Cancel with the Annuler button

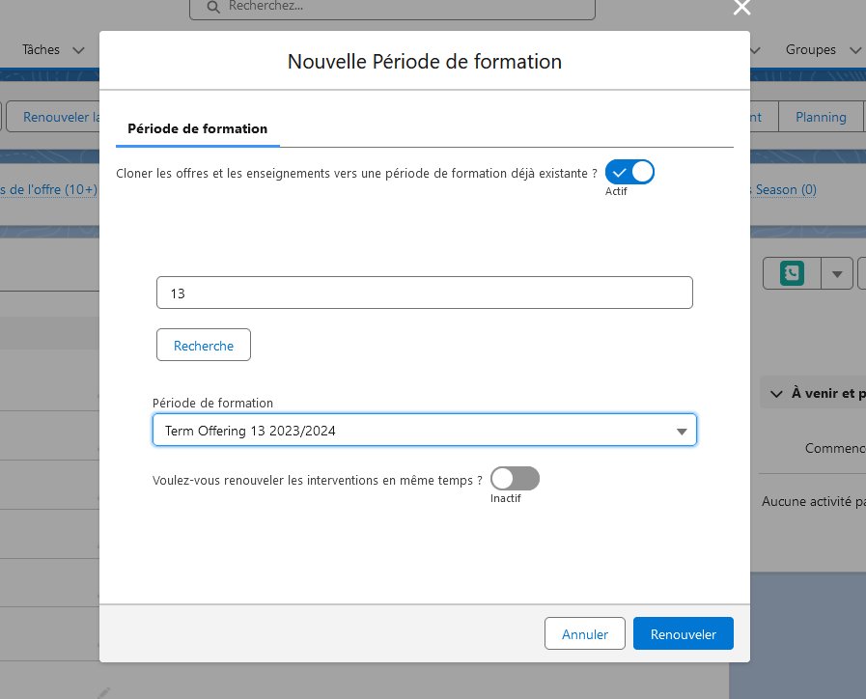coord(585,634)
